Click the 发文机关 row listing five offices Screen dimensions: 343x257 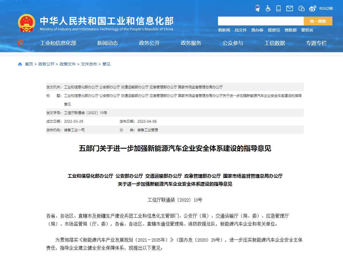pyautogui.click(x=175, y=87)
